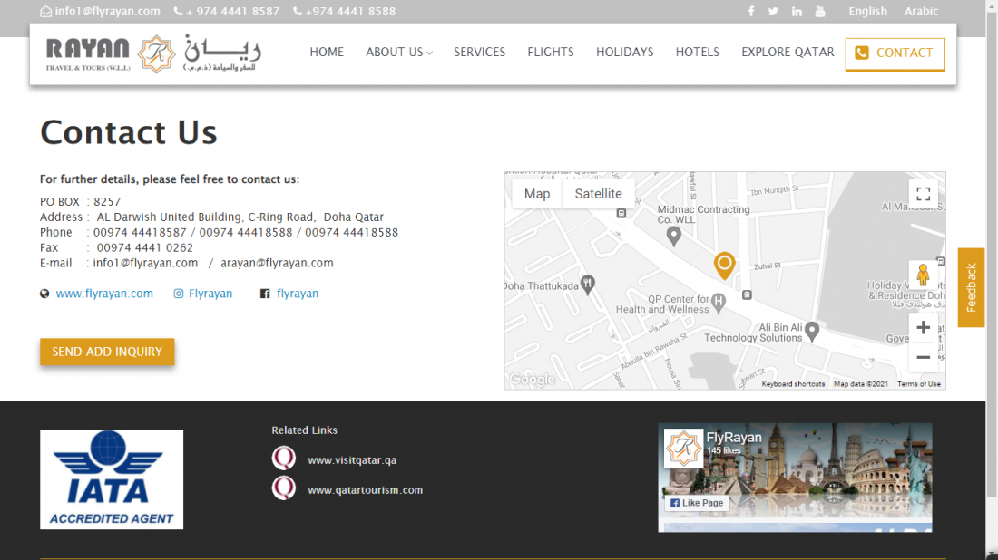Open the www.flyrayan.com link

104,294
